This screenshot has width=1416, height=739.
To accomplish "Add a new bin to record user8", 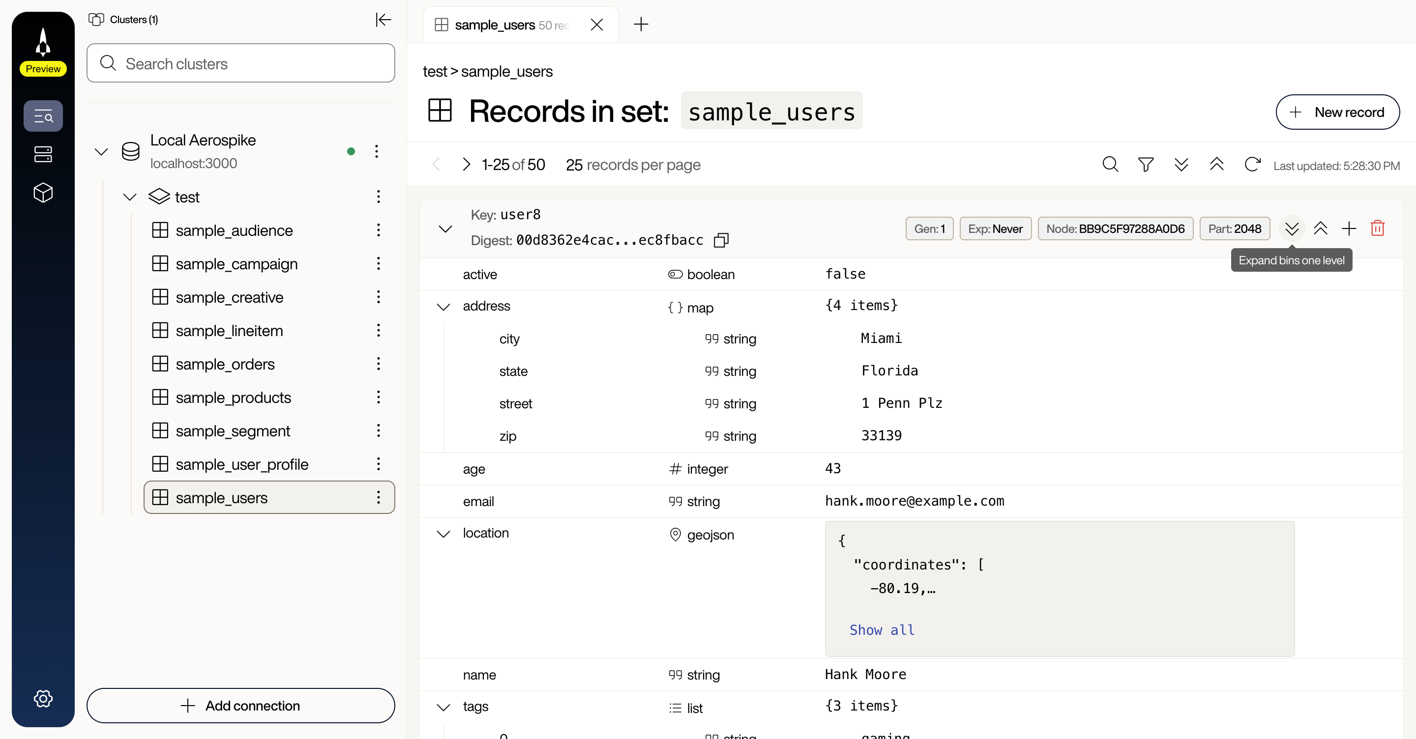I will tap(1349, 228).
